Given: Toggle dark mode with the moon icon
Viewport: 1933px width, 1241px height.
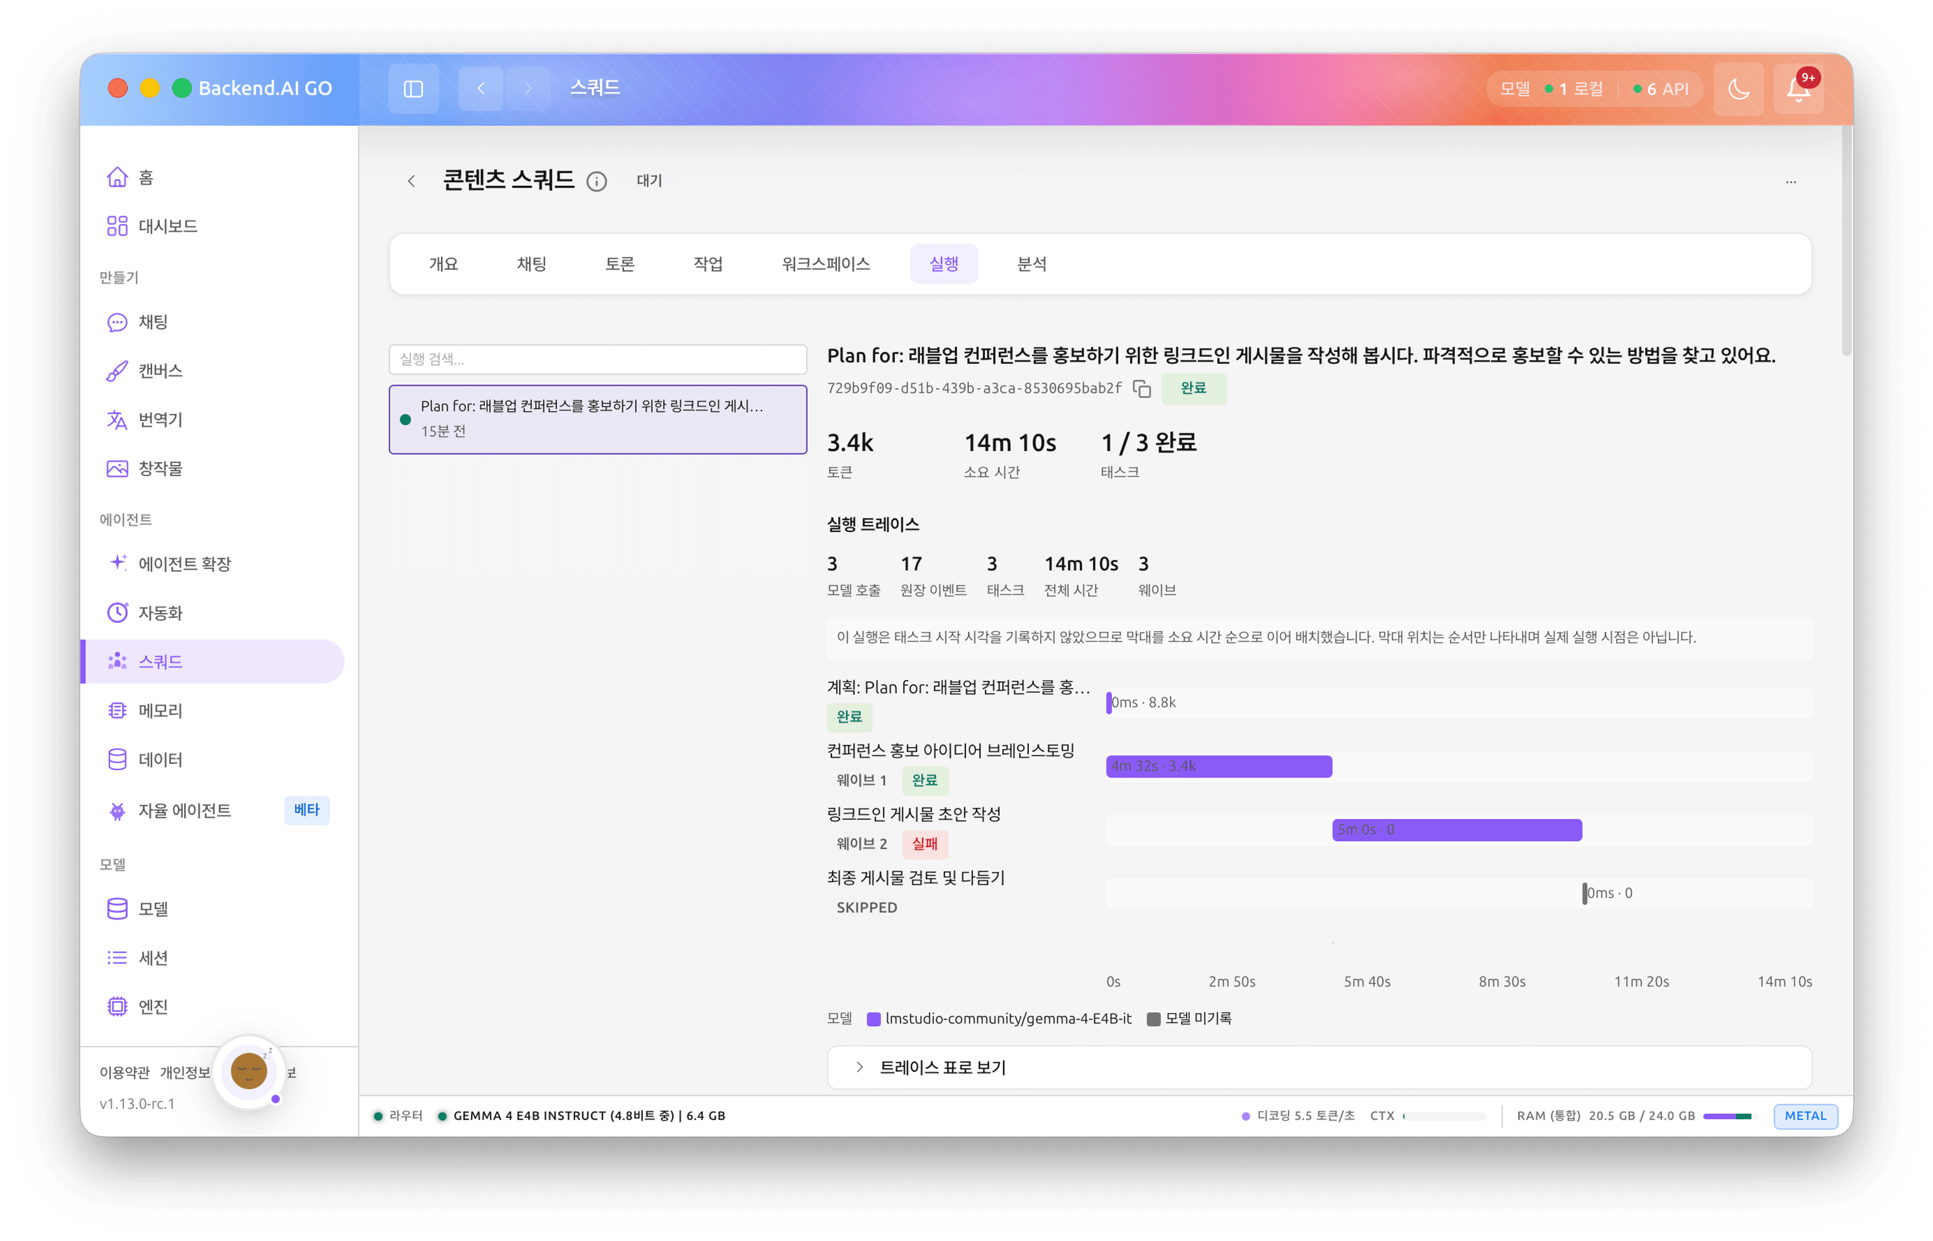Looking at the screenshot, I should coord(1739,89).
